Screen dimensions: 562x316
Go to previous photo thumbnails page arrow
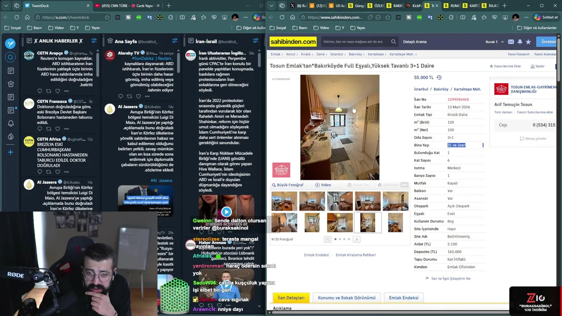328,239
